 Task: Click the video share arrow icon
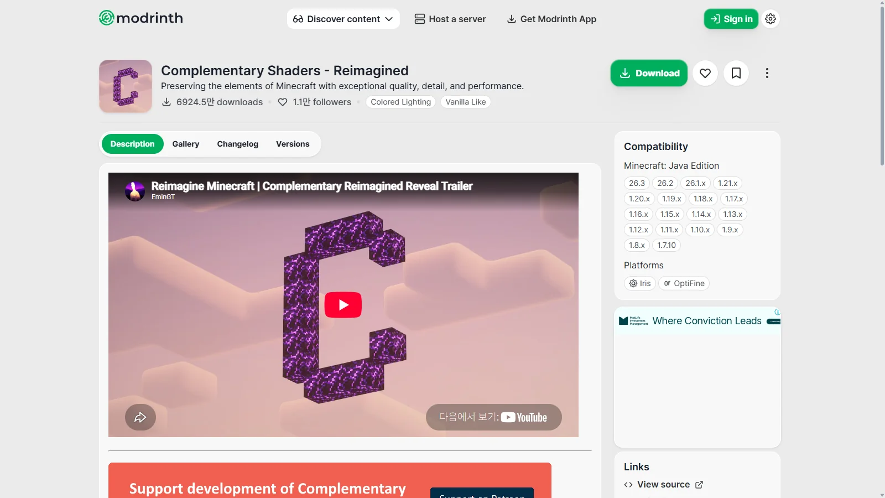[x=140, y=417]
